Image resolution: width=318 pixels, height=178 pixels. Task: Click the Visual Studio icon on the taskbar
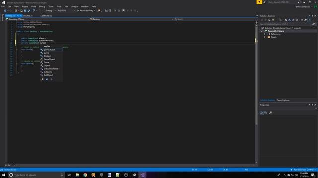click(143, 175)
